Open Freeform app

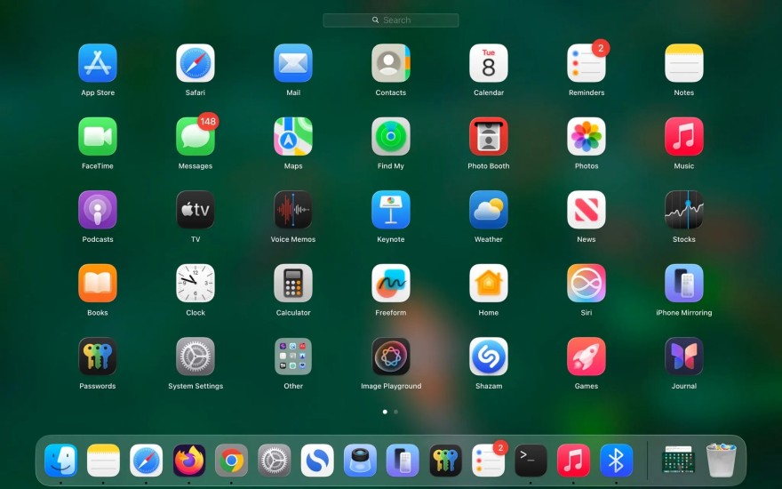coord(391,283)
